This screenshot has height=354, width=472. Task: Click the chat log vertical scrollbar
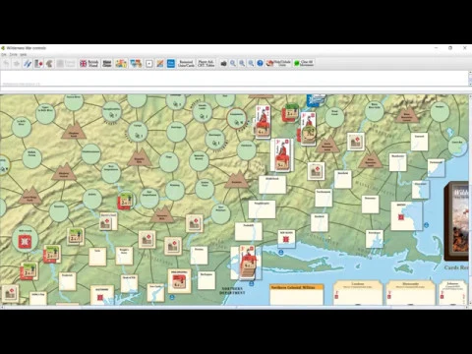(x=470, y=79)
